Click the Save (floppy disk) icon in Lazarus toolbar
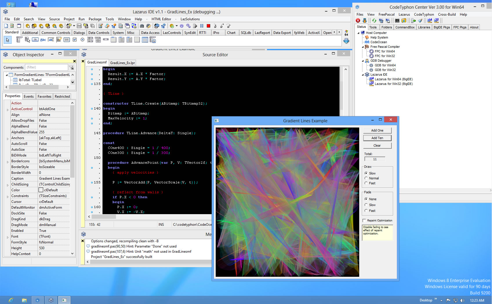 79,26
